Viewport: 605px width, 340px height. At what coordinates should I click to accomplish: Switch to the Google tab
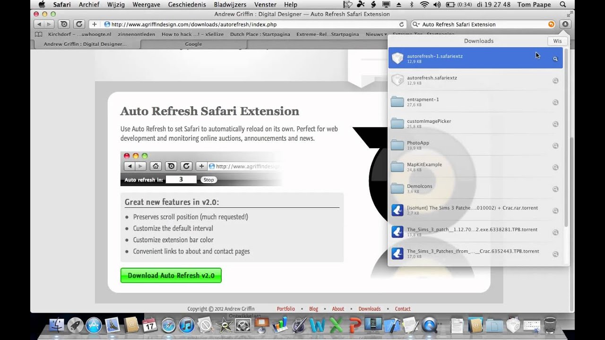(193, 44)
